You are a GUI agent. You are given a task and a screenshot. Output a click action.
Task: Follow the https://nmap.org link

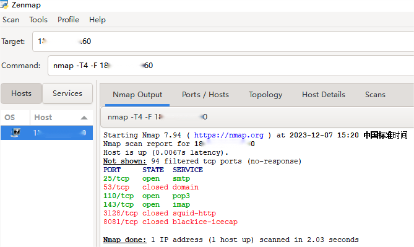click(228, 135)
